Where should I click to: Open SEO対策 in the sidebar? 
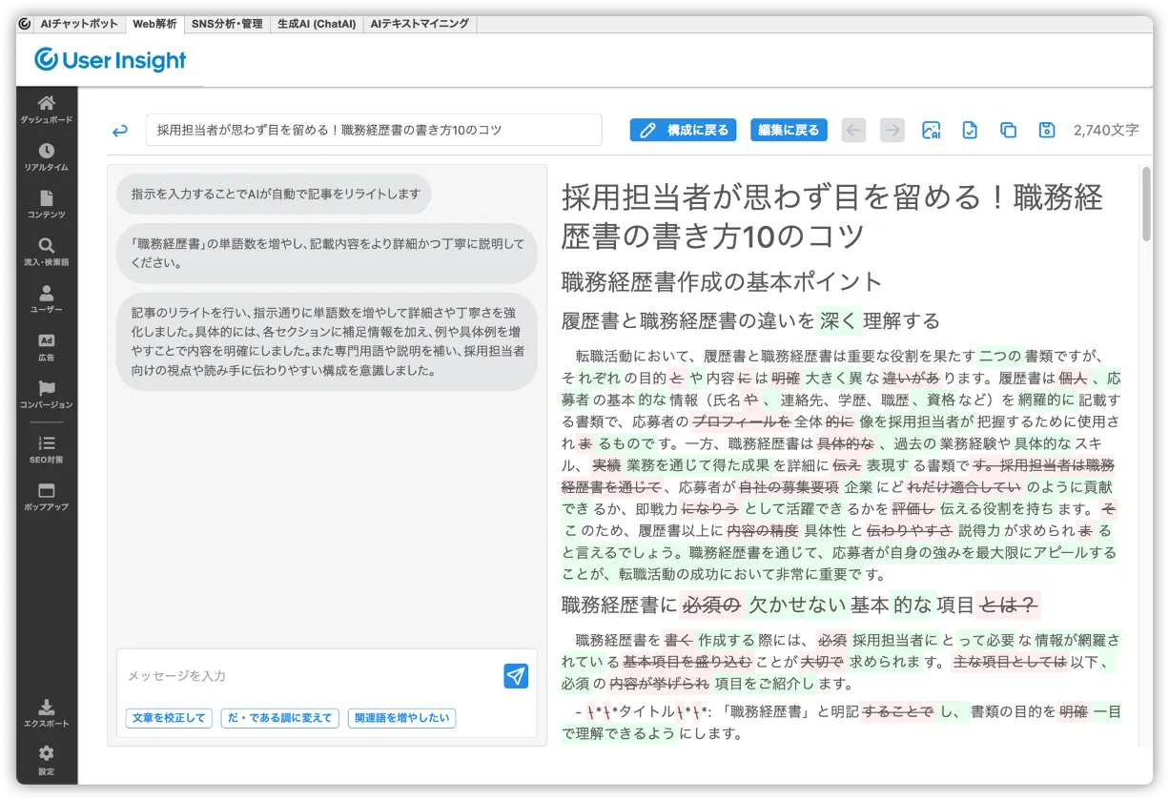coord(46,449)
